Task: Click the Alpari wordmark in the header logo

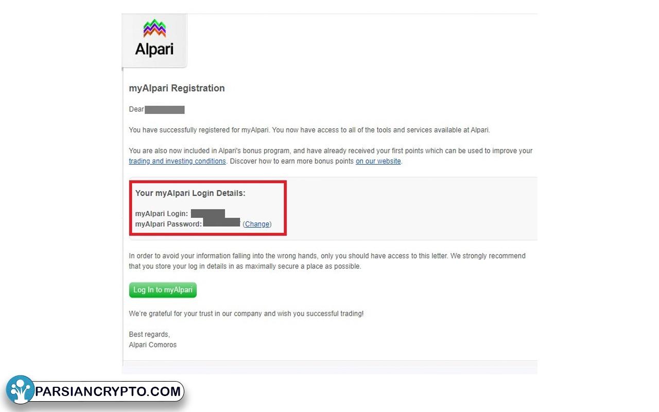Action: pyautogui.click(x=154, y=49)
